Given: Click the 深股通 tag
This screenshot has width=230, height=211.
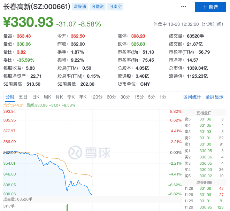Looking at the screenshot, I should pos(80,7).
